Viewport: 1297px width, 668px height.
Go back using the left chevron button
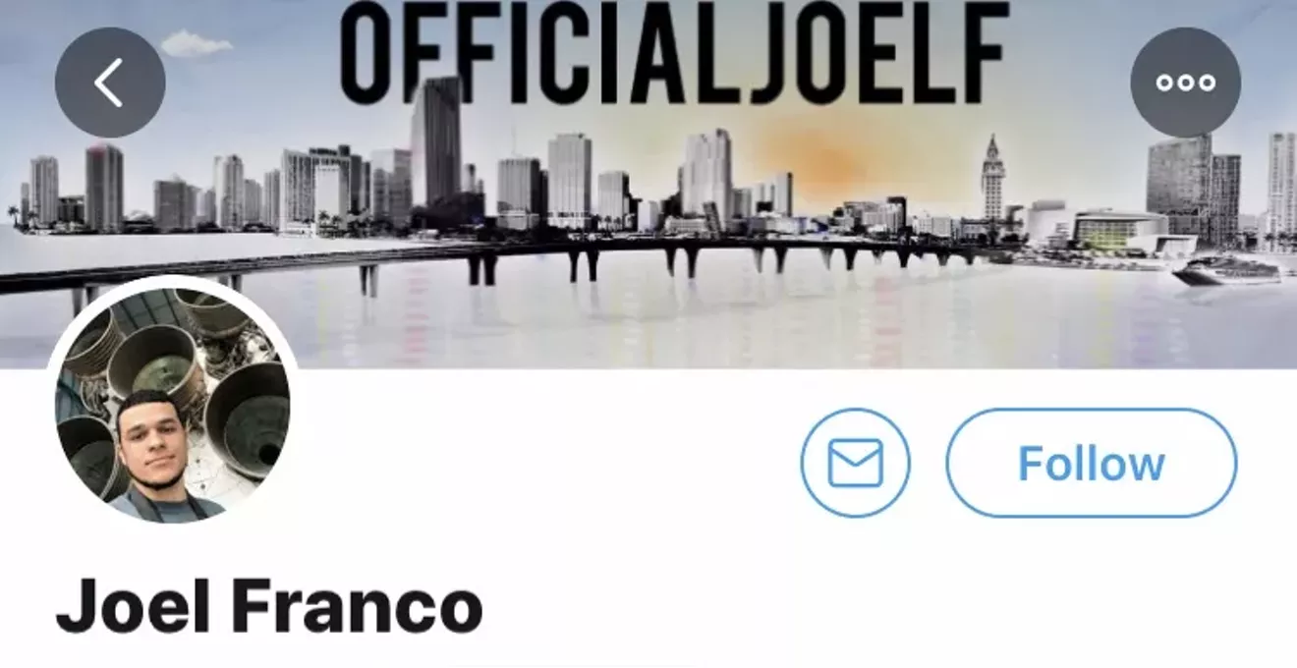pos(110,83)
